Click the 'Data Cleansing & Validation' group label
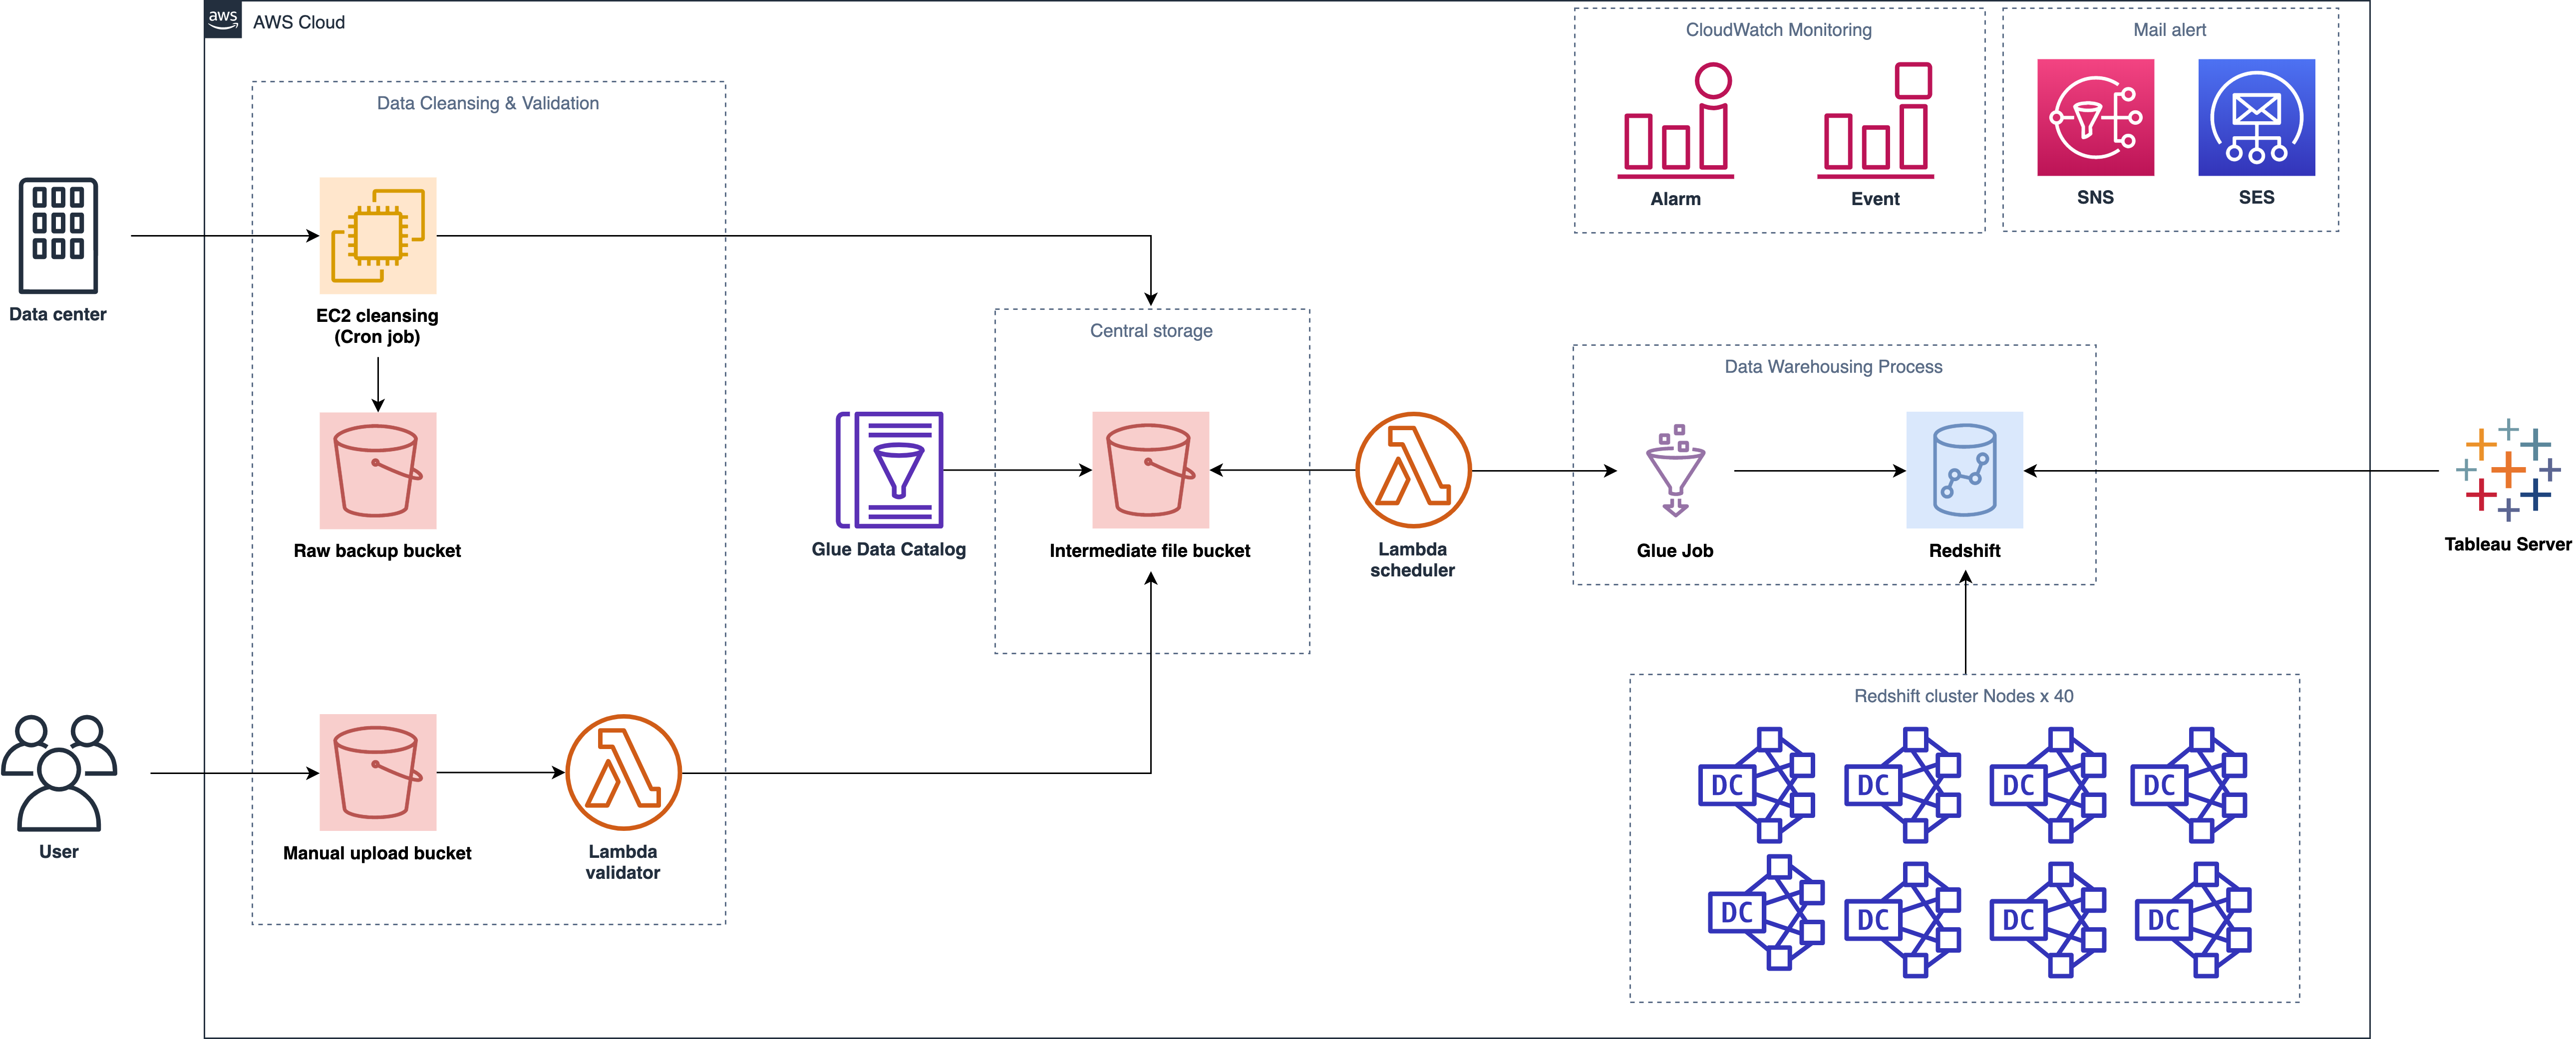 (x=488, y=103)
